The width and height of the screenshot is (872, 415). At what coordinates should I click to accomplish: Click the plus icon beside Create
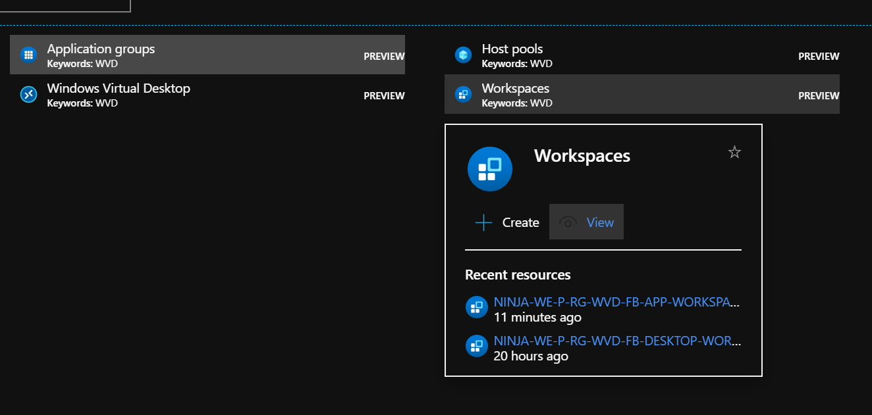[x=483, y=222]
